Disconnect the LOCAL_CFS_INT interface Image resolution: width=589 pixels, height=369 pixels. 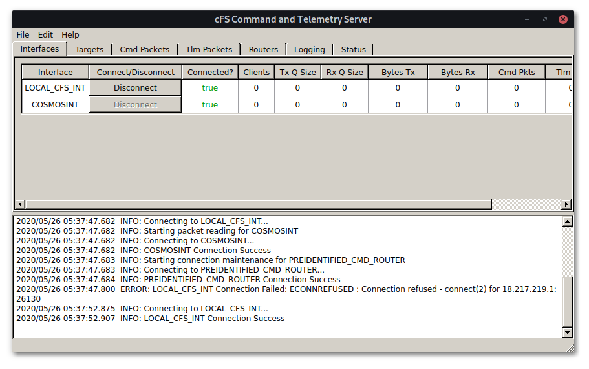[135, 88]
